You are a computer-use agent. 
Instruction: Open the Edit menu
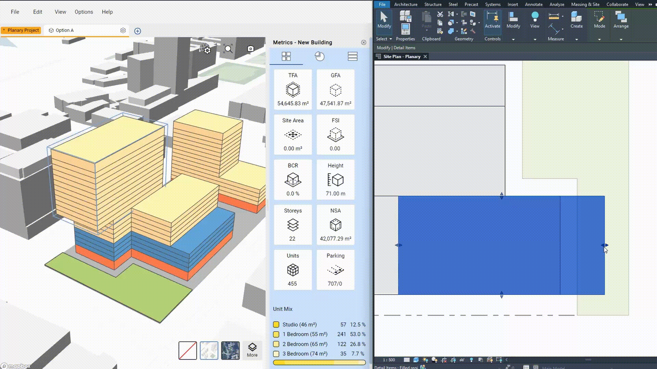coord(38,12)
